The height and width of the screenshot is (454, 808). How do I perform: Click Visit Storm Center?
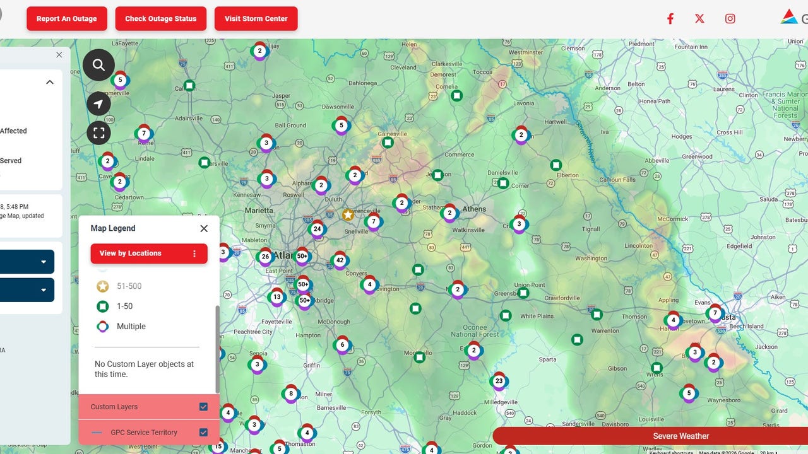coord(256,19)
